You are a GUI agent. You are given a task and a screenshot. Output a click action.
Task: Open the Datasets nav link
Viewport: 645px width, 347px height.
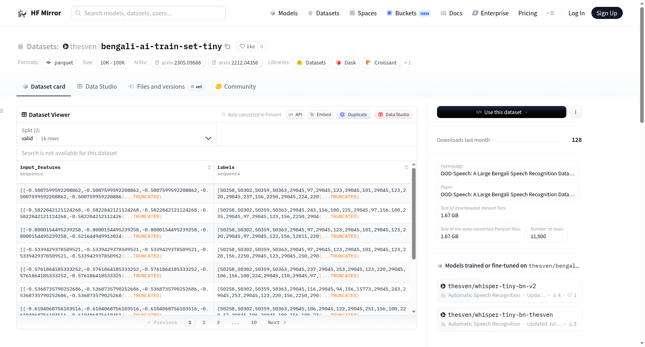pyautogui.click(x=323, y=13)
